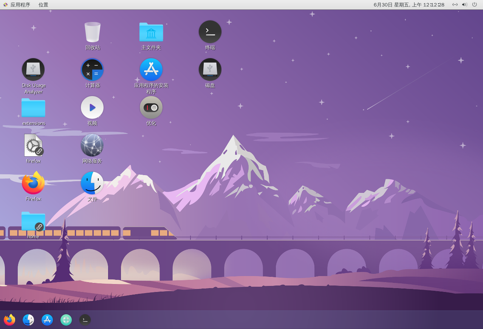Screen dimensions: 483x329
Task: Open the 回收站 trash icon
Action: [93, 32]
